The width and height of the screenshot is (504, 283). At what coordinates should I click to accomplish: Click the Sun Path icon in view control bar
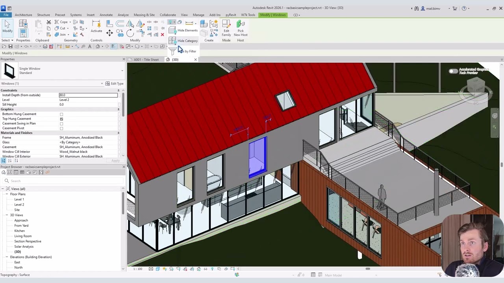click(164, 269)
